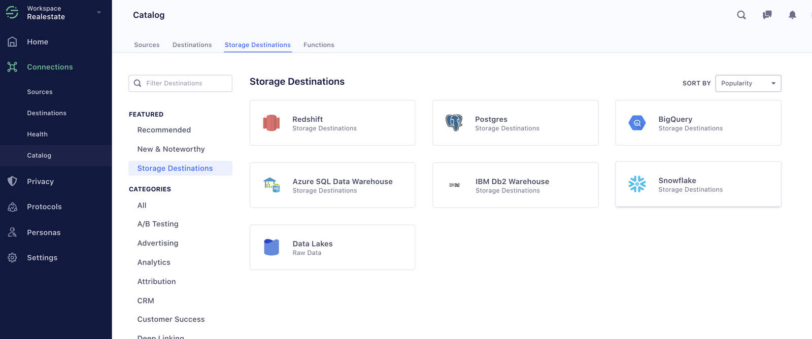This screenshot has height=339, width=812.
Task: Open the IBM Db2 Warehouse title
Action: click(512, 182)
